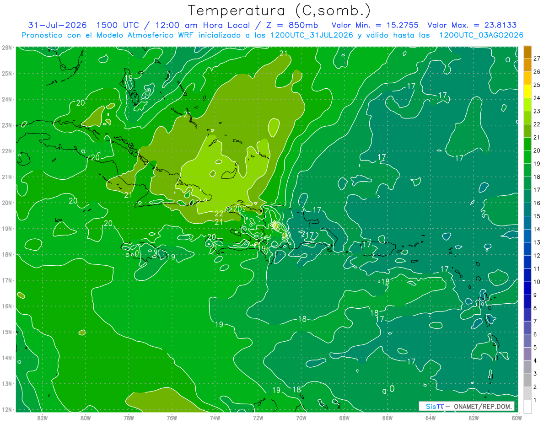Click the 'Temperatura (C,somb.)' map title
This screenshot has height=424, width=549.
(x=279, y=11)
